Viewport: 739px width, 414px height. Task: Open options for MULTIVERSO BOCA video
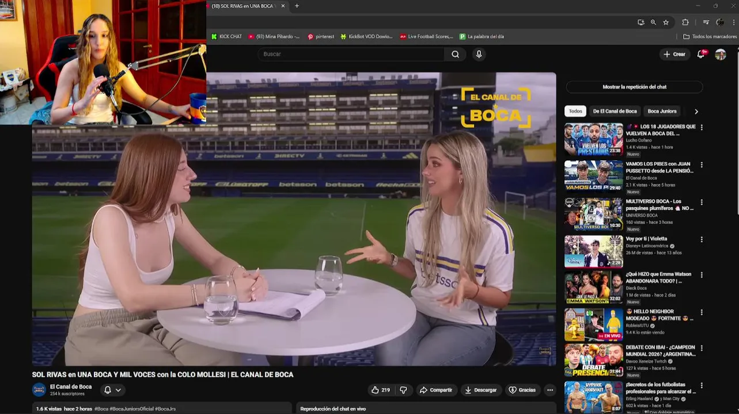click(x=701, y=202)
